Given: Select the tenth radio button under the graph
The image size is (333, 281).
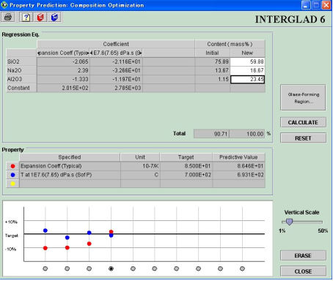Looking at the screenshot, I should pos(242,269).
